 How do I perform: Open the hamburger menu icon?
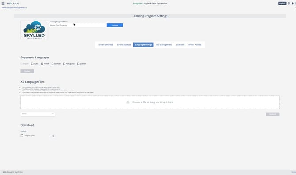3,4
